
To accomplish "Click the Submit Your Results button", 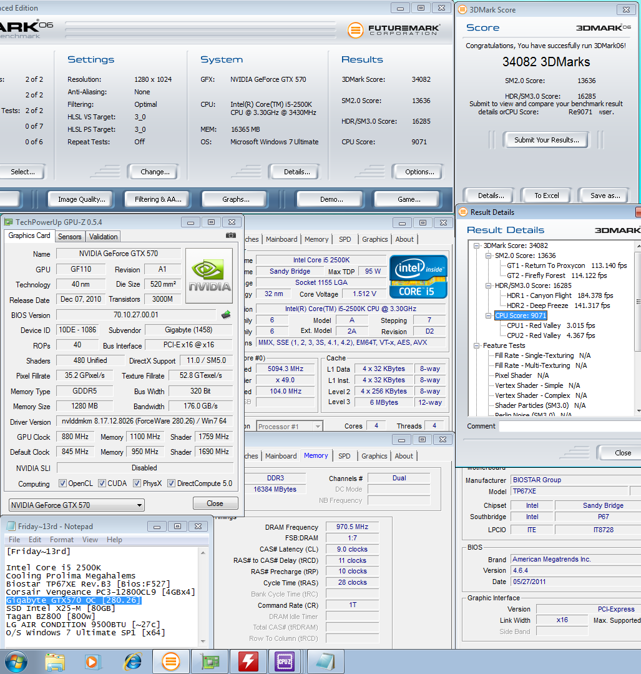I will [546, 140].
